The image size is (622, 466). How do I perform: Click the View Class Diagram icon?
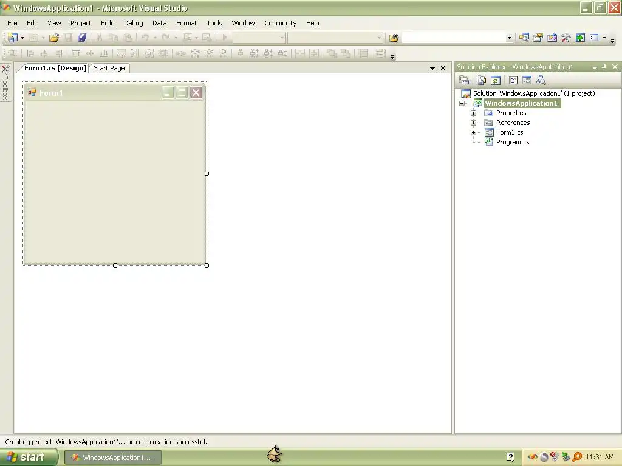pyautogui.click(x=541, y=81)
